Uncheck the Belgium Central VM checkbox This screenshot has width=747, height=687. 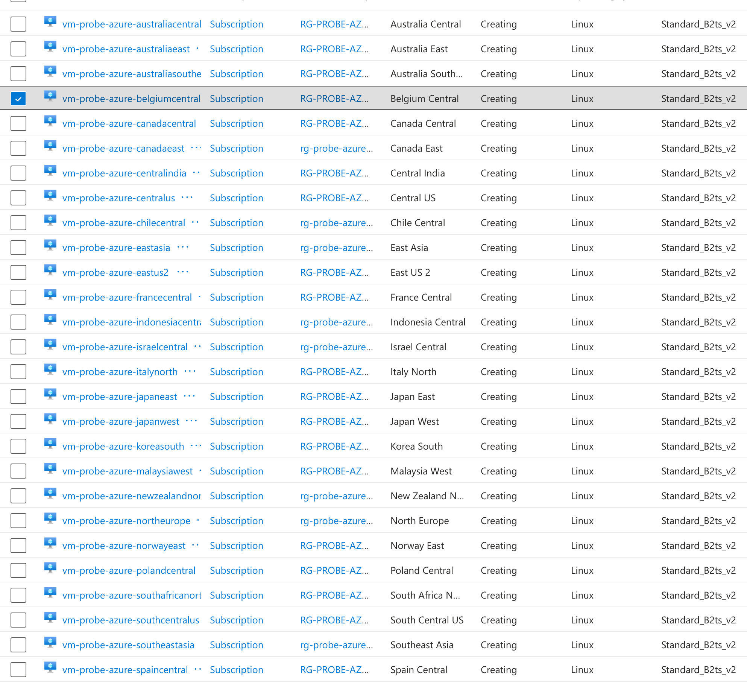(x=18, y=99)
